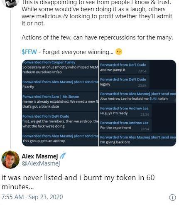
Task: Click the "I'm giving back bro" message
Action: 138,139
